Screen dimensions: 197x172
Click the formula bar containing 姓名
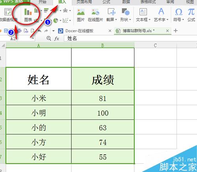click(130, 38)
